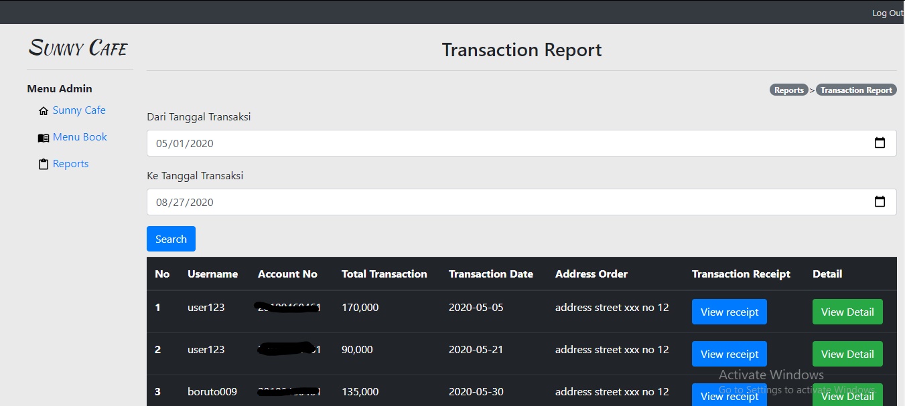Click the home icon beside Sunny Cafe
The image size is (905, 406).
[x=44, y=111]
